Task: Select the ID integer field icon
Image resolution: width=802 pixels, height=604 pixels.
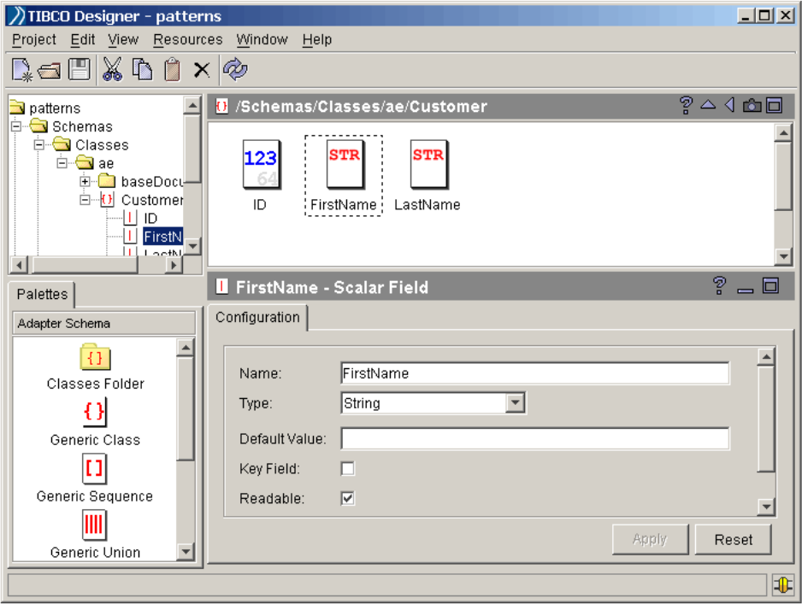Action: pyautogui.click(x=262, y=165)
